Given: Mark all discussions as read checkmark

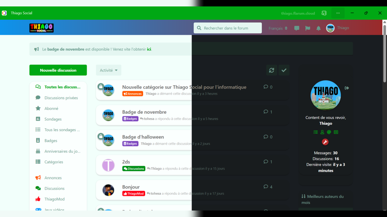Looking at the screenshot, I should click(284, 70).
